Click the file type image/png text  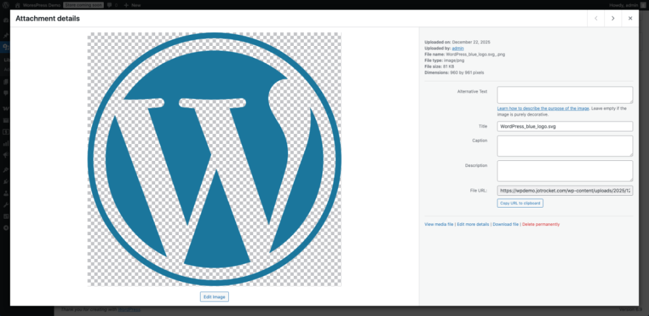(x=453, y=60)
